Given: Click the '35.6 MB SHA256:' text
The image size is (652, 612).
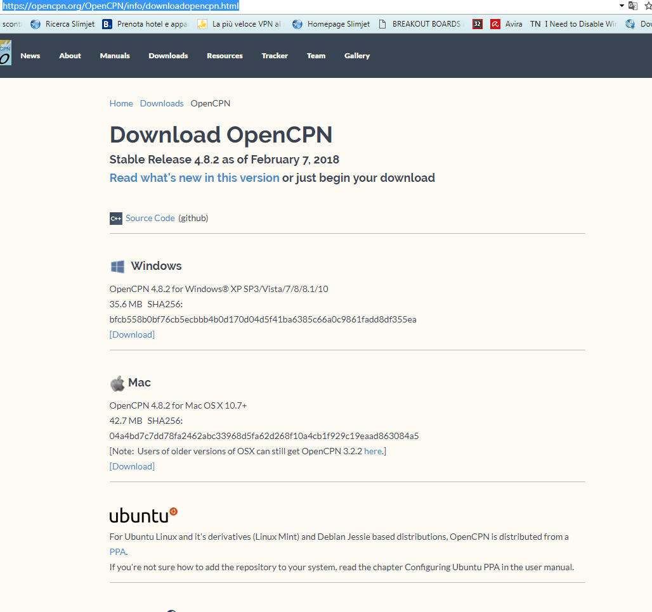Looking at the screenshot, I should click(146, 304).
